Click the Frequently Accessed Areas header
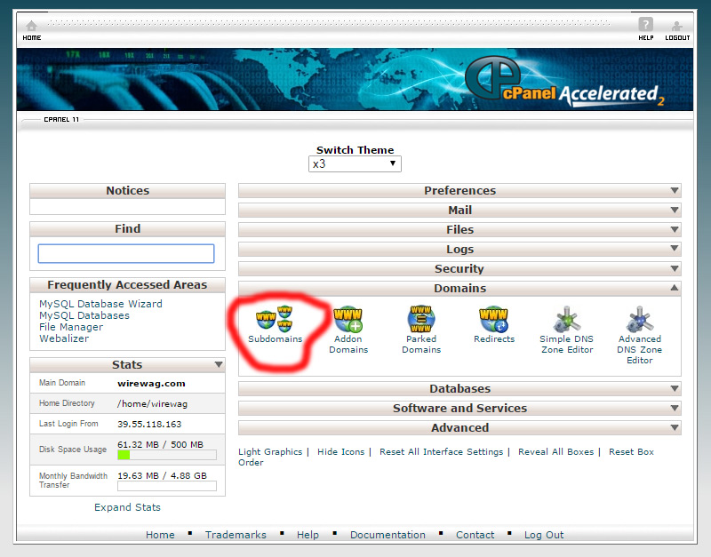Viewport: 711px width, 557px height. [x=127, y=284]
